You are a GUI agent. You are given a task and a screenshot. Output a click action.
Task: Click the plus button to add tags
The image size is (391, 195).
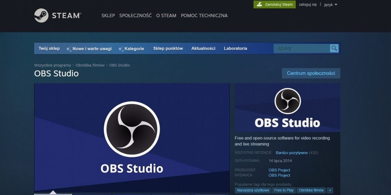point(330,190)
